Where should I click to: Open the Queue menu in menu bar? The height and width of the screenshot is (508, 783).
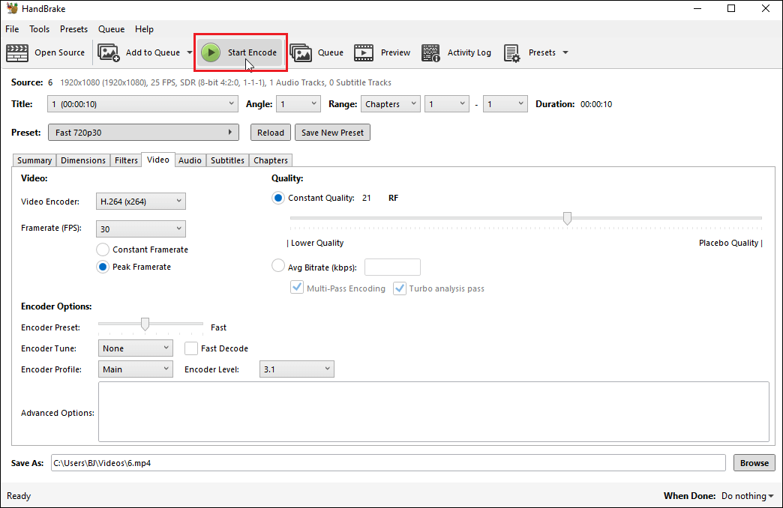[x=111, y=29]
